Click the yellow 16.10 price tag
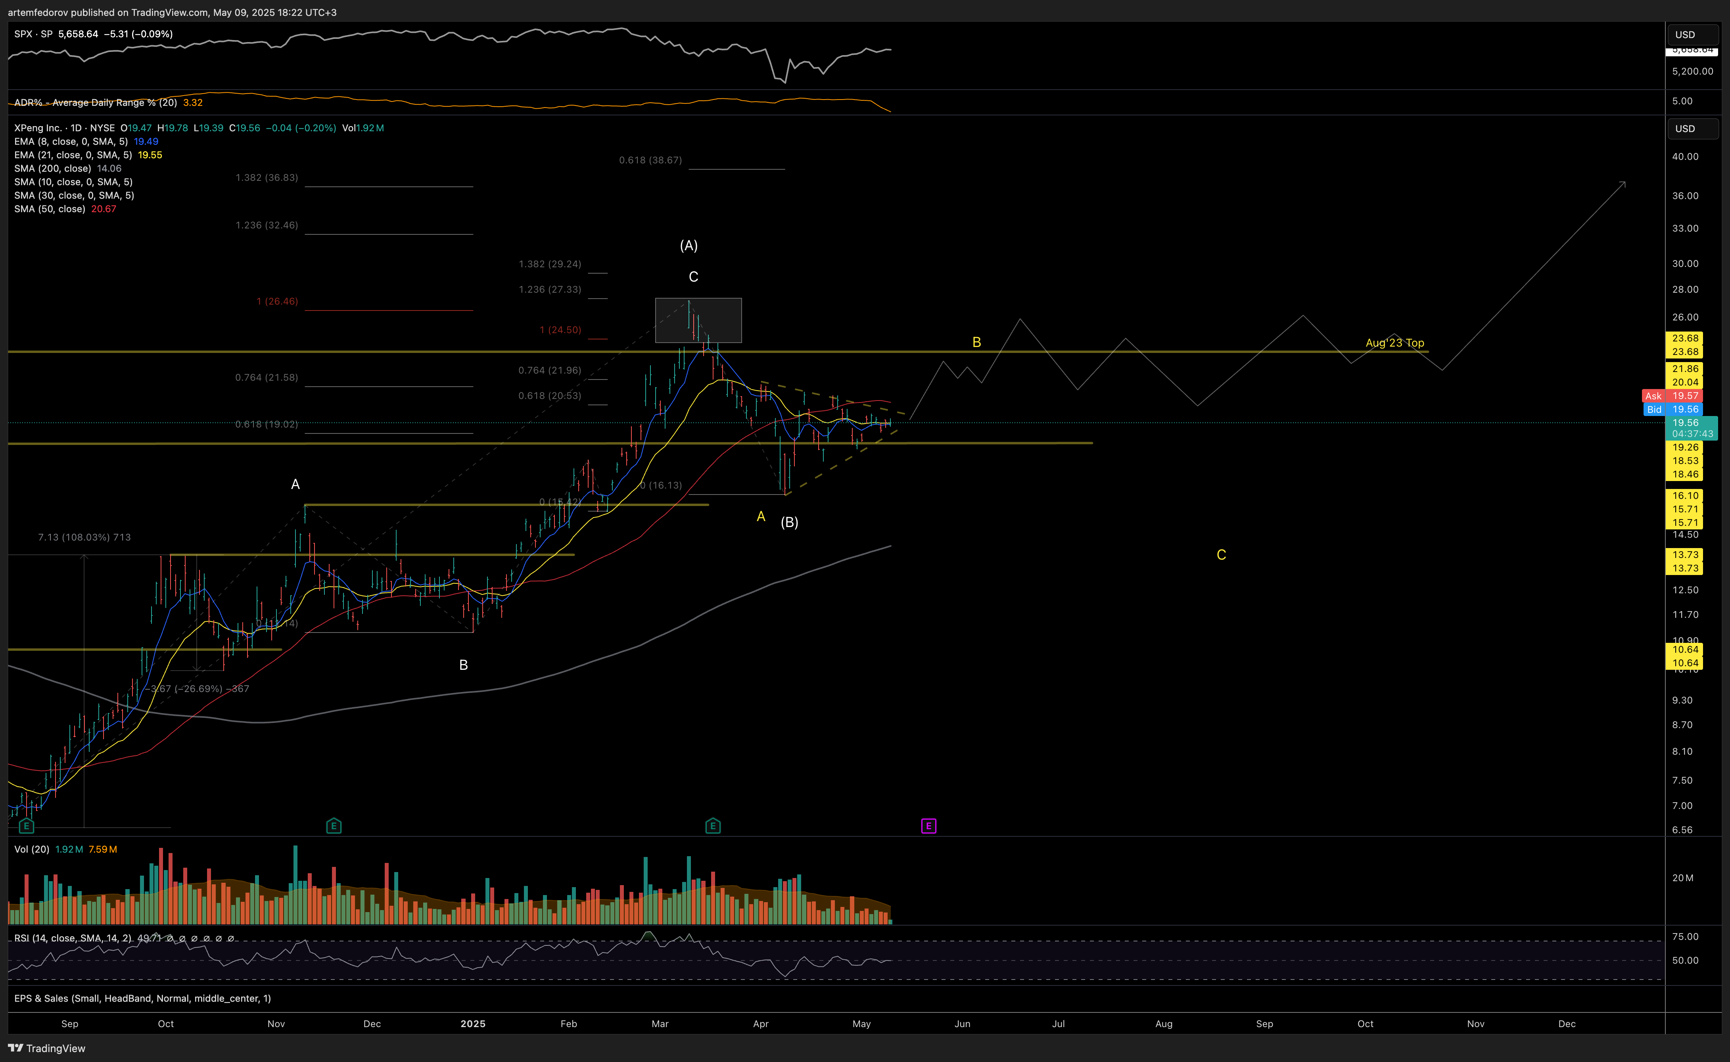Image resolution: width=1730 pixels, height=1062 pixels. point(1685,496)
